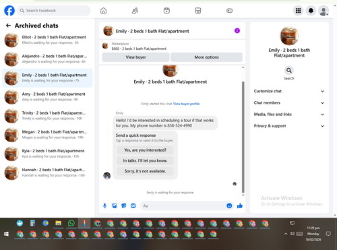Send quick response 'In talks. I'll let you know.'
337x250 pixels.
coord(145,160)
